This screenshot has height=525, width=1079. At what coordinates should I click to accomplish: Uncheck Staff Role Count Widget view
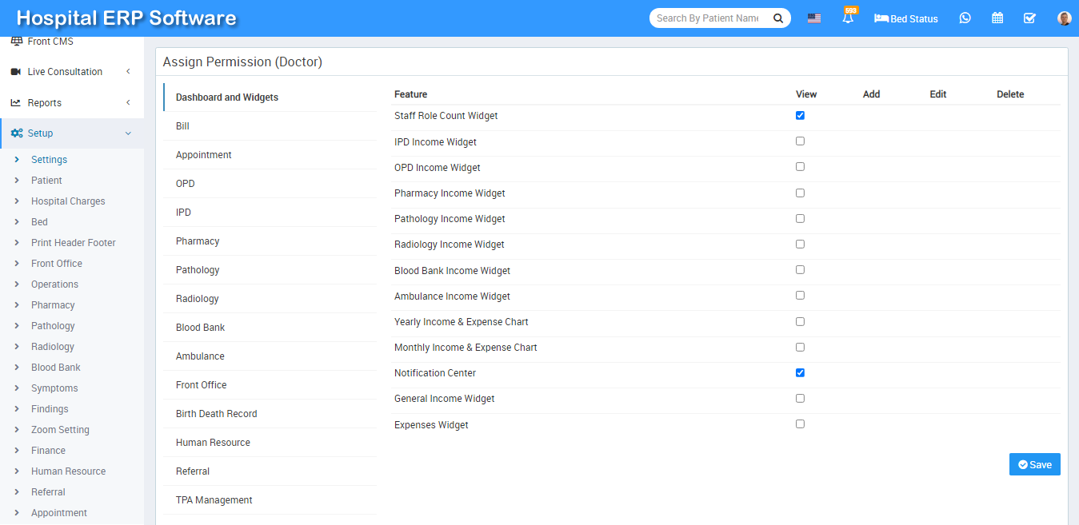(800, 116)
